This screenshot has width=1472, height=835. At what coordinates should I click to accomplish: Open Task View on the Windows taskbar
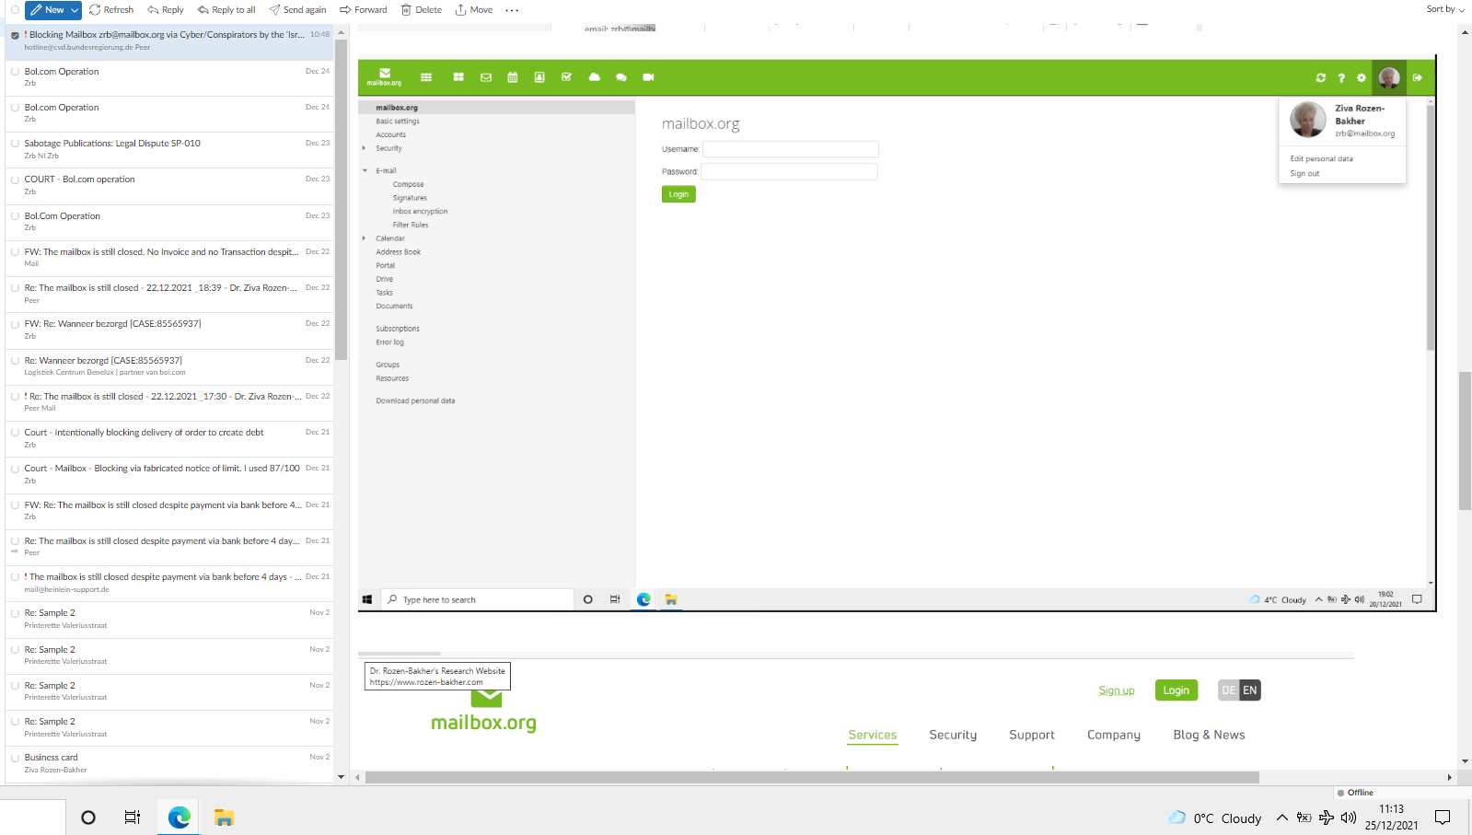click(x=133, y=818)
